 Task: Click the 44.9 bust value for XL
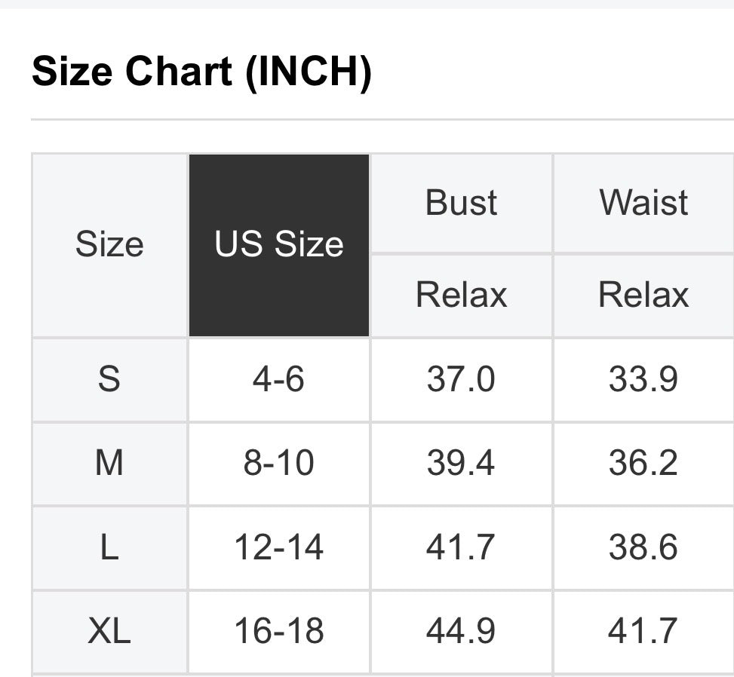461,631
